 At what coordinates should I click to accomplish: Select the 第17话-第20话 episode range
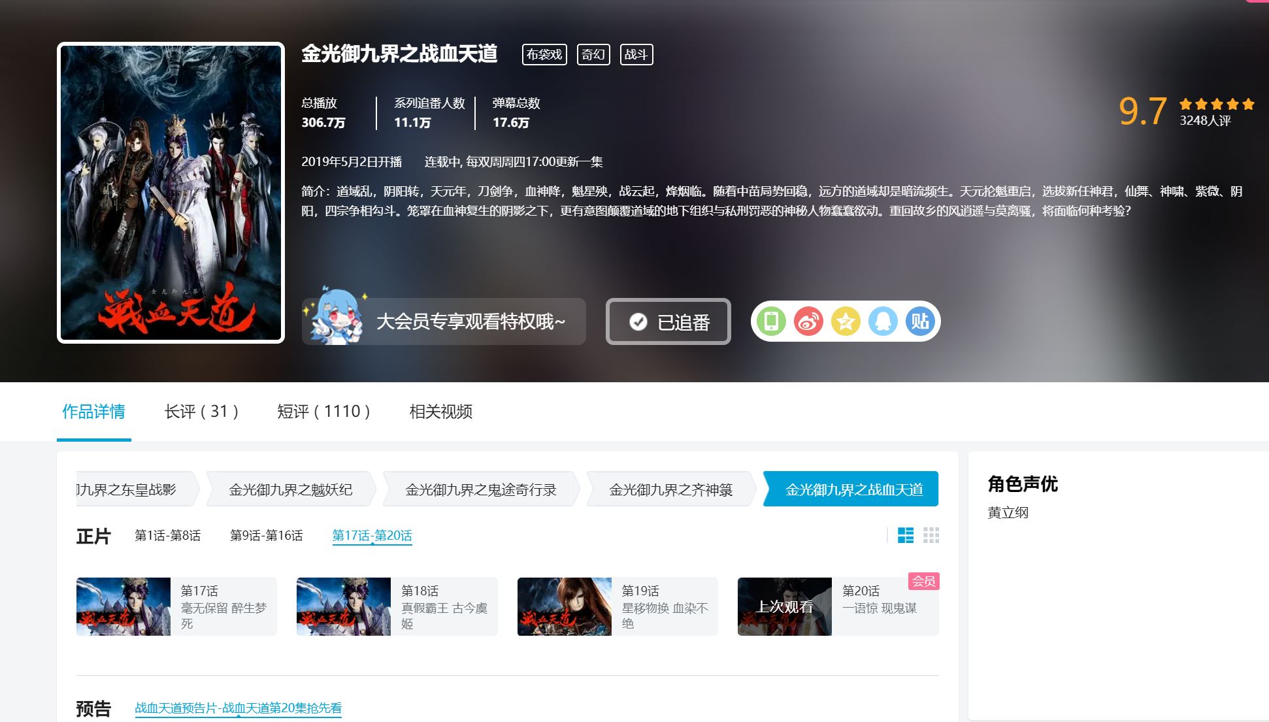pyautogui.click(x=372, y=536)
